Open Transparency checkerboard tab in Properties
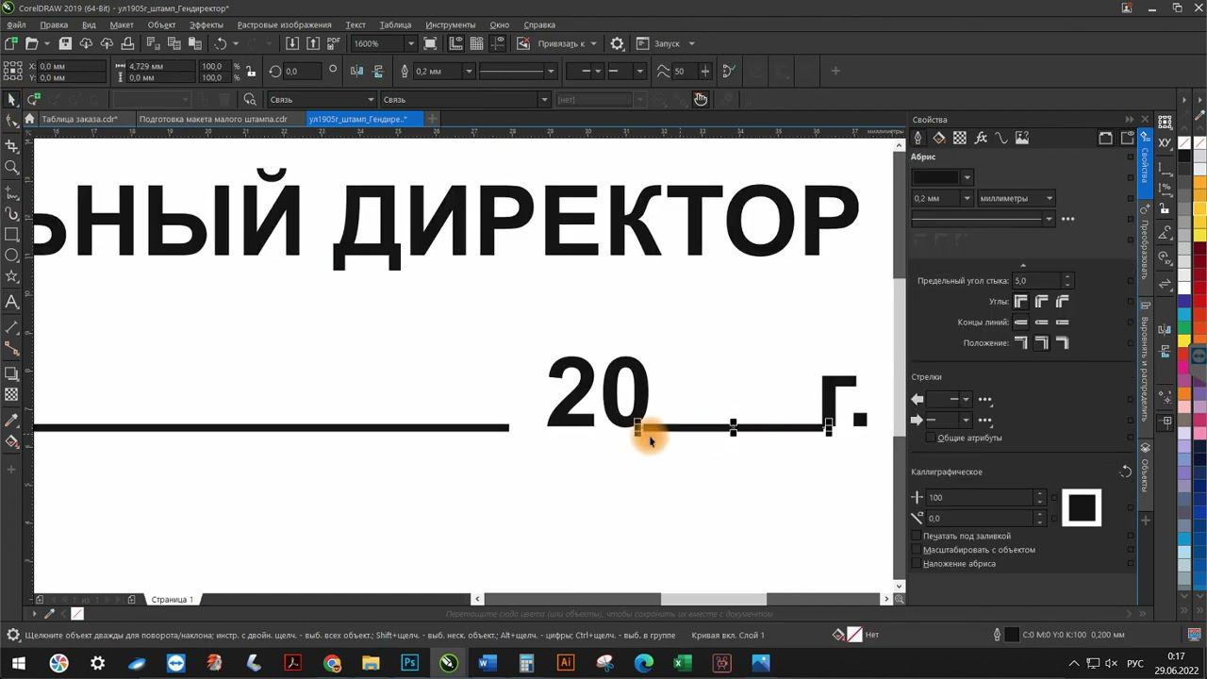1207x679 pixels. tap(960, 138)
